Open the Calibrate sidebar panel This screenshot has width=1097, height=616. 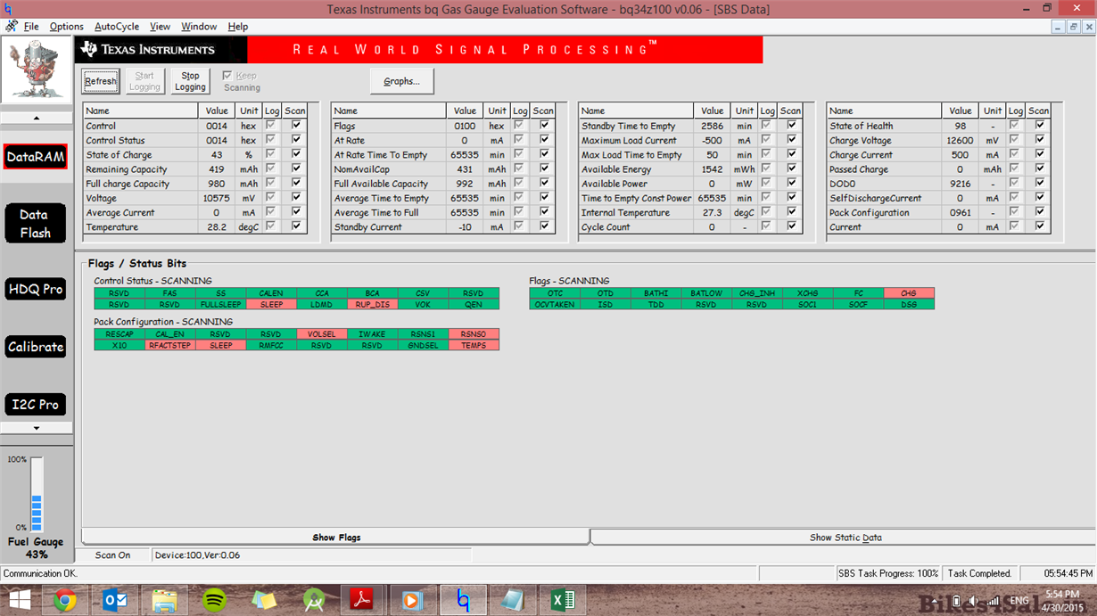click(36, 347)
